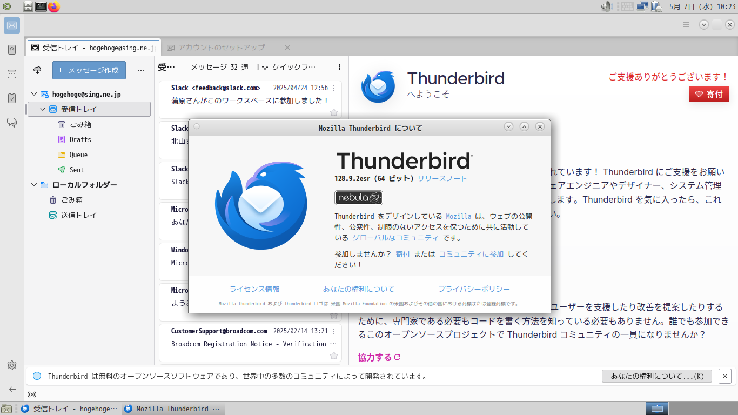
Task: Select the Sent folder
Action: coord(89,170)
